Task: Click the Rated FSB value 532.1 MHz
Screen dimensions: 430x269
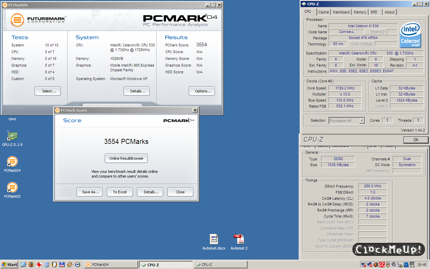Action: (345, 106)
